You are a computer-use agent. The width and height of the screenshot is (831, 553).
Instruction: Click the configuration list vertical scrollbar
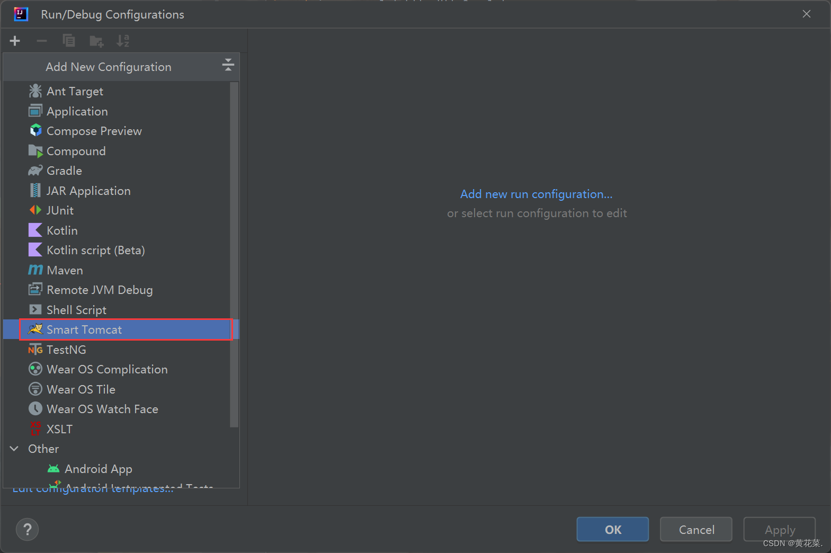234,254
